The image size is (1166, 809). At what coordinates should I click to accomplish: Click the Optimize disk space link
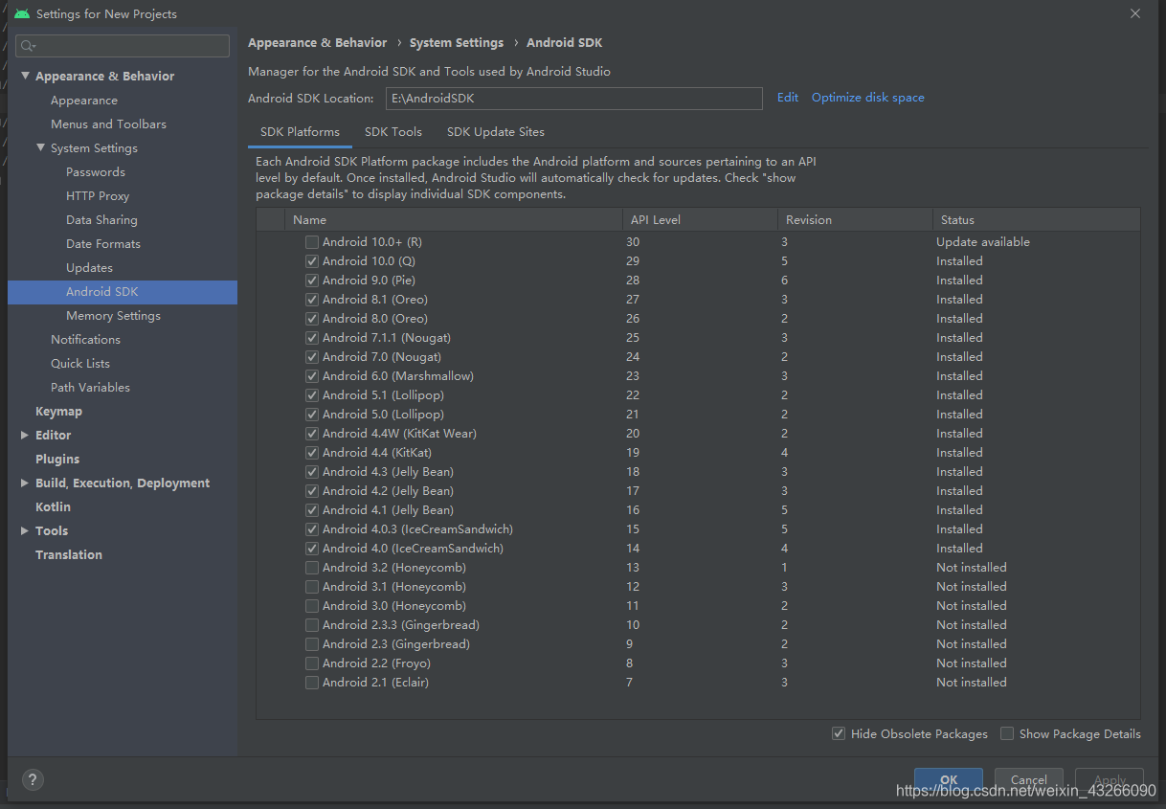point(868,98)
